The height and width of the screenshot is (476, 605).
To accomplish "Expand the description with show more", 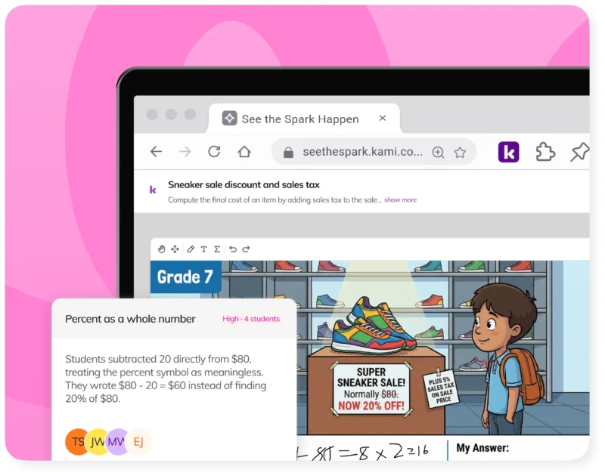I will click(x=401, y=199).
